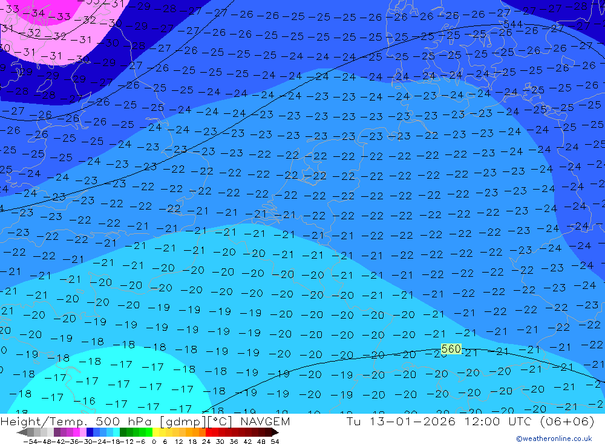The image size is (605, 444).
Task: Click the highlighted 560 contour label
Action: click(451, 349)
